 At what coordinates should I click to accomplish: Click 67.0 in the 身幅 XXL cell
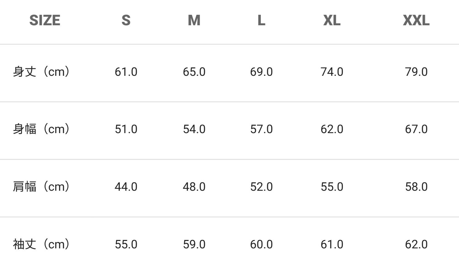click(416, 129)
